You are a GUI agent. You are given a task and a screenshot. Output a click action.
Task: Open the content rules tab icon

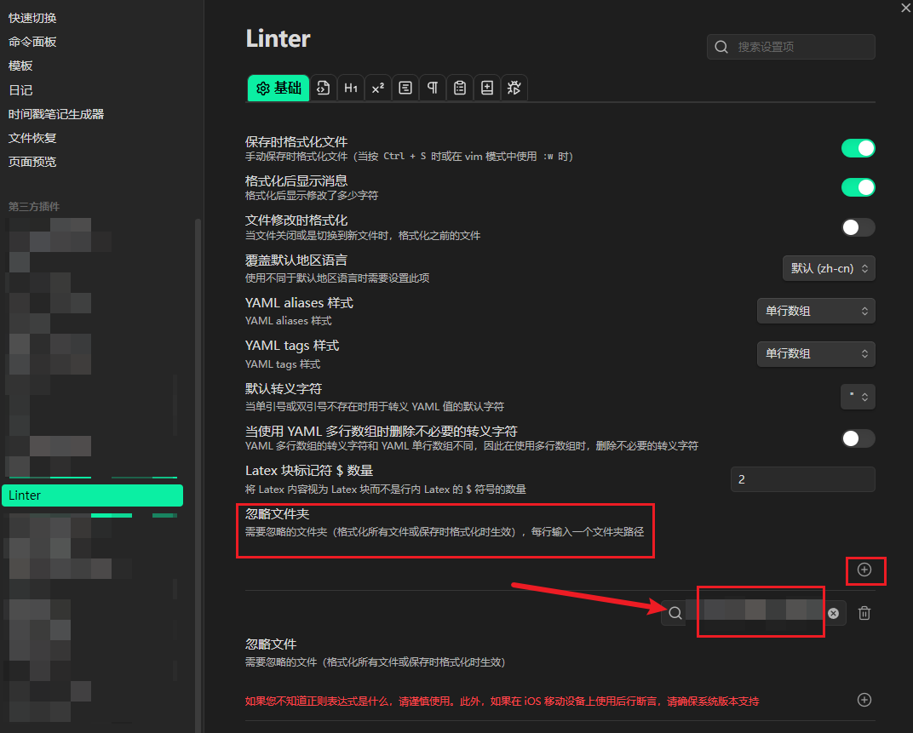click(x=405, y=88)
